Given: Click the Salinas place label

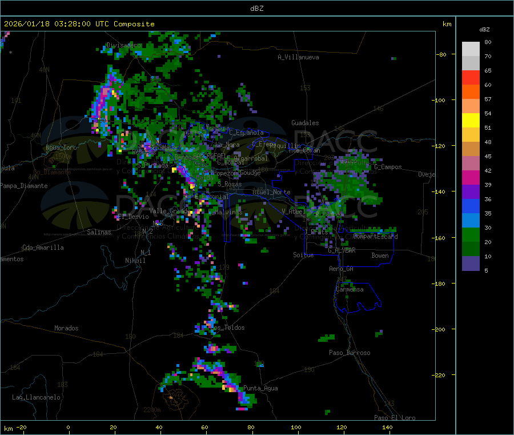Looking at the screenshot, I should [x=99, y=232].
